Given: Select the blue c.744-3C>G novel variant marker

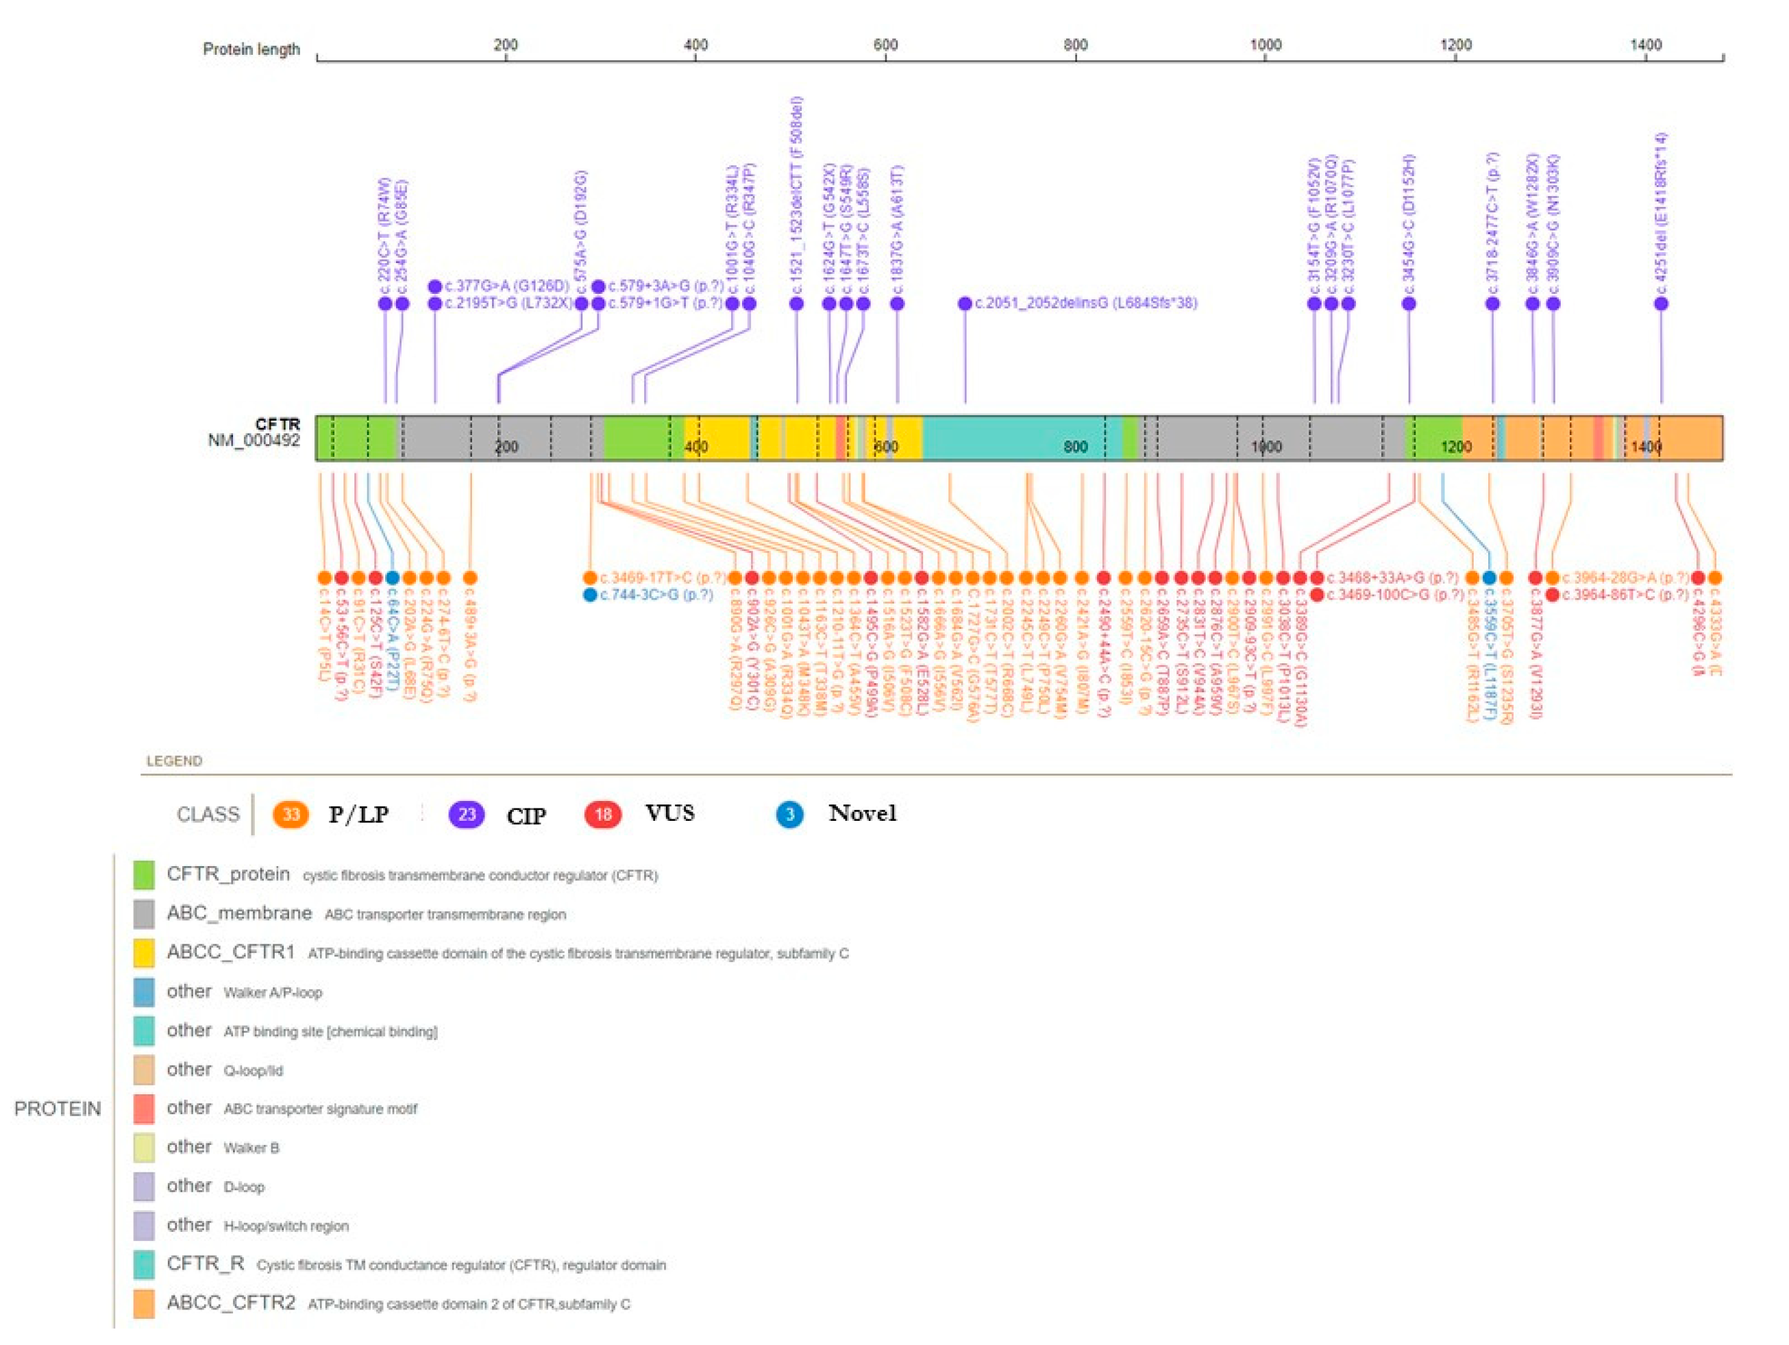Looking at the screenshot, I should pos(591,595).
